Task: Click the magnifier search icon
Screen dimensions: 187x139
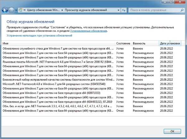Action: pos(182,10)
